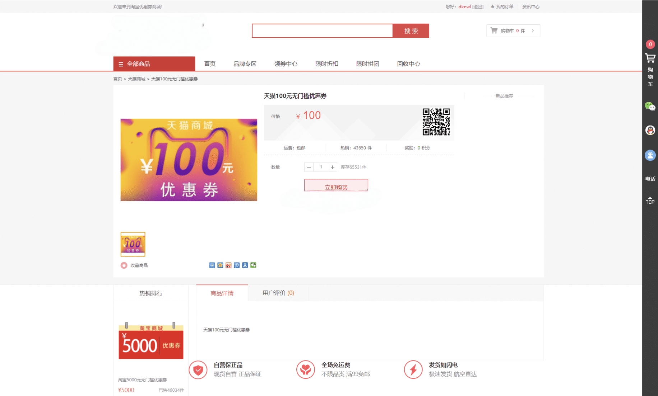Open 回收中心 navigation item

click(409, 64)
